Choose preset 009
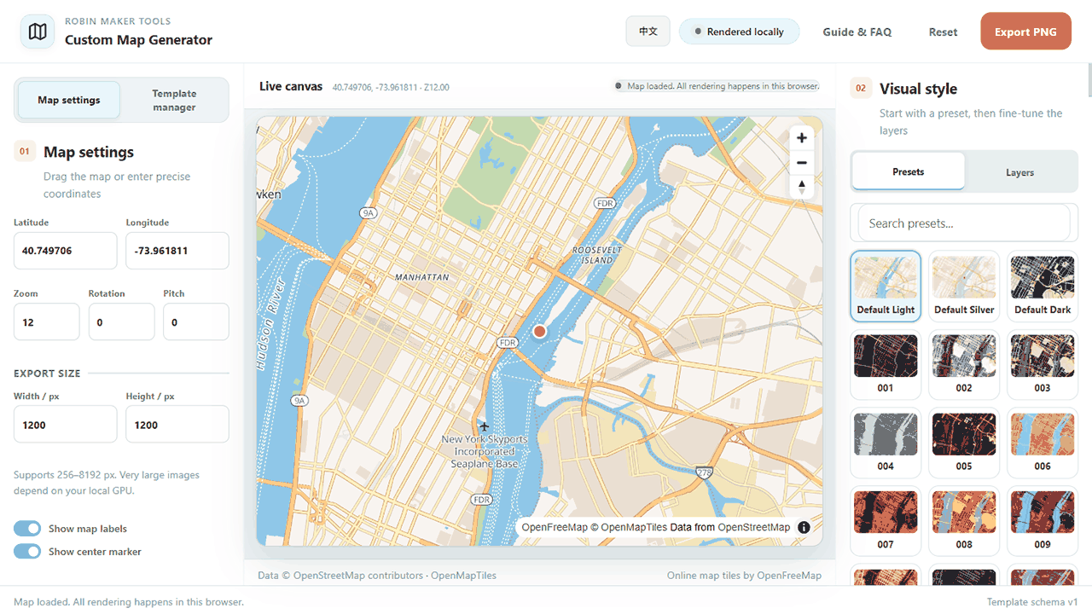This screenshot has width=1092, height=614. coord(1043,521)
